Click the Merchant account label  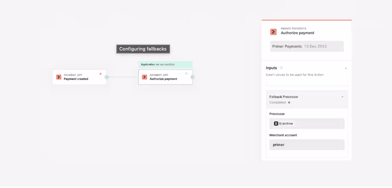(x=283, y=135)
